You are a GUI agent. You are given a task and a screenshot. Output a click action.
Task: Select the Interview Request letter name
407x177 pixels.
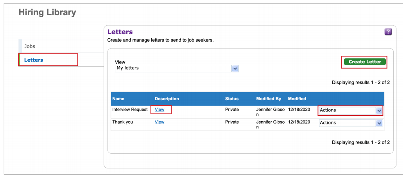click(x=130, y=110)
